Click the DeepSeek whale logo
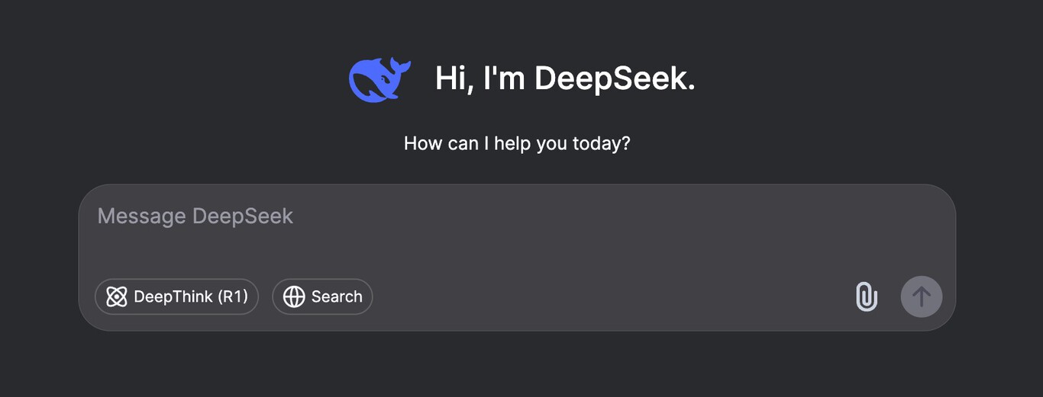This screenshot has width=1043, height=397. 379,78
